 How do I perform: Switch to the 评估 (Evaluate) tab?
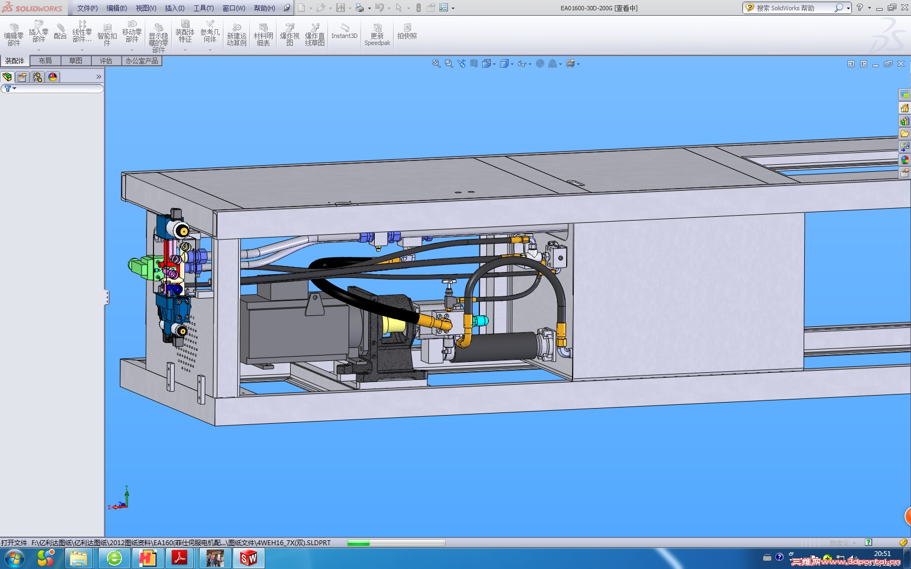coord(106,61)
